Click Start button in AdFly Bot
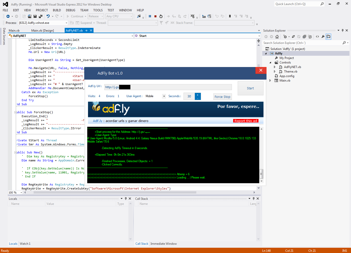The image size is (351, 253). [x=250, y=88]
